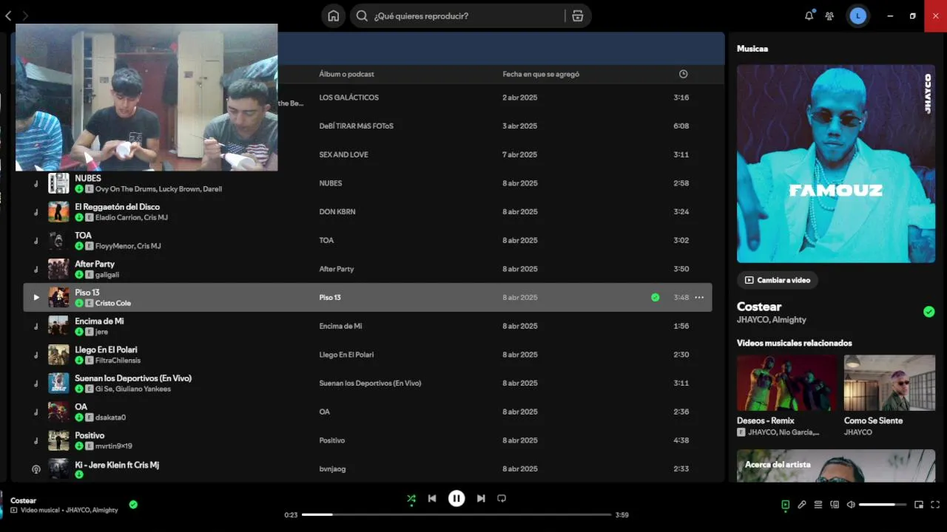Open the notifications bell
Viewport: 947px width, 532px height.
(x=809, y=16)
